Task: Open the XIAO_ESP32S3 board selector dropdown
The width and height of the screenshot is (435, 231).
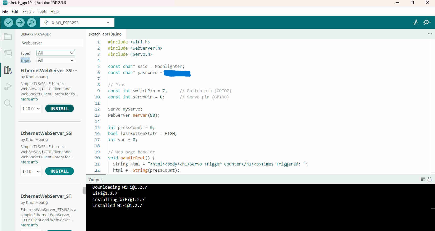Action: click(77, 23)
